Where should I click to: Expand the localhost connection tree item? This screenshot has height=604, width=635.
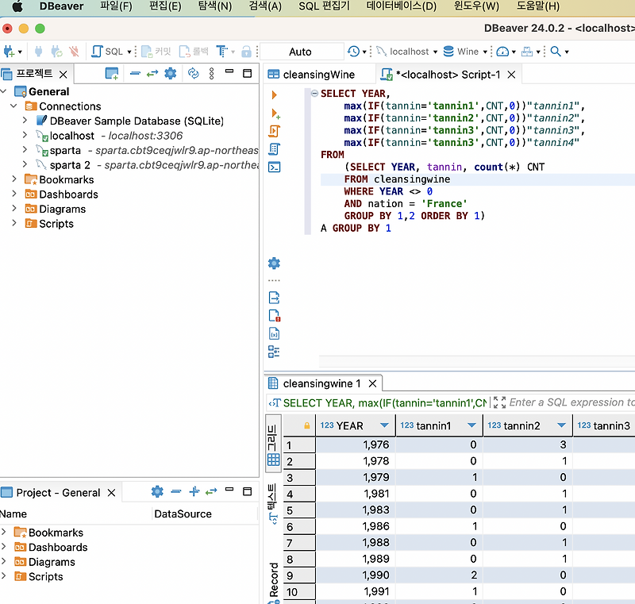coord(25,135)
